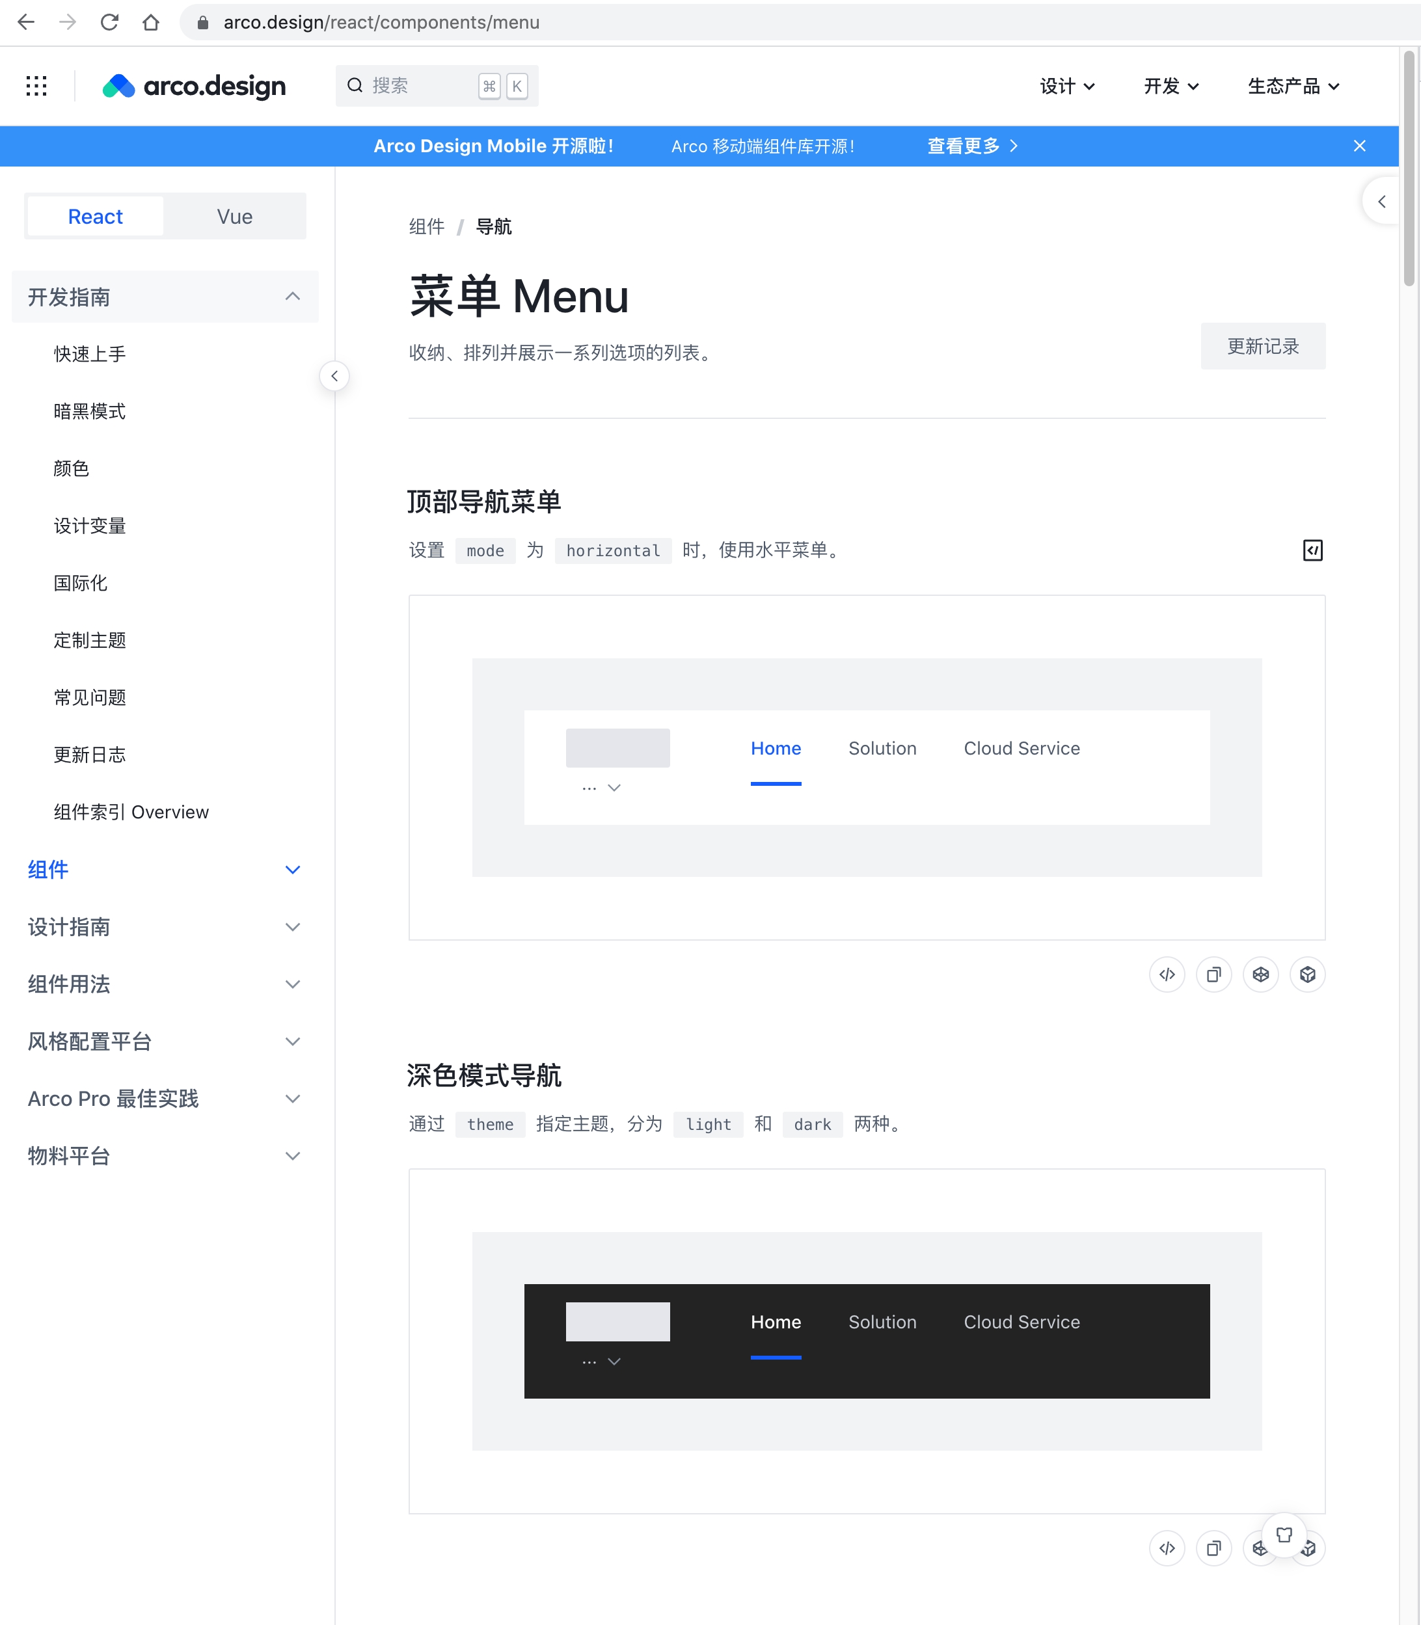Collapse the left sidebar with arrow button
Viewport: 1421px width, 1625px height.
pyautogui.click(x=334, y=376)
